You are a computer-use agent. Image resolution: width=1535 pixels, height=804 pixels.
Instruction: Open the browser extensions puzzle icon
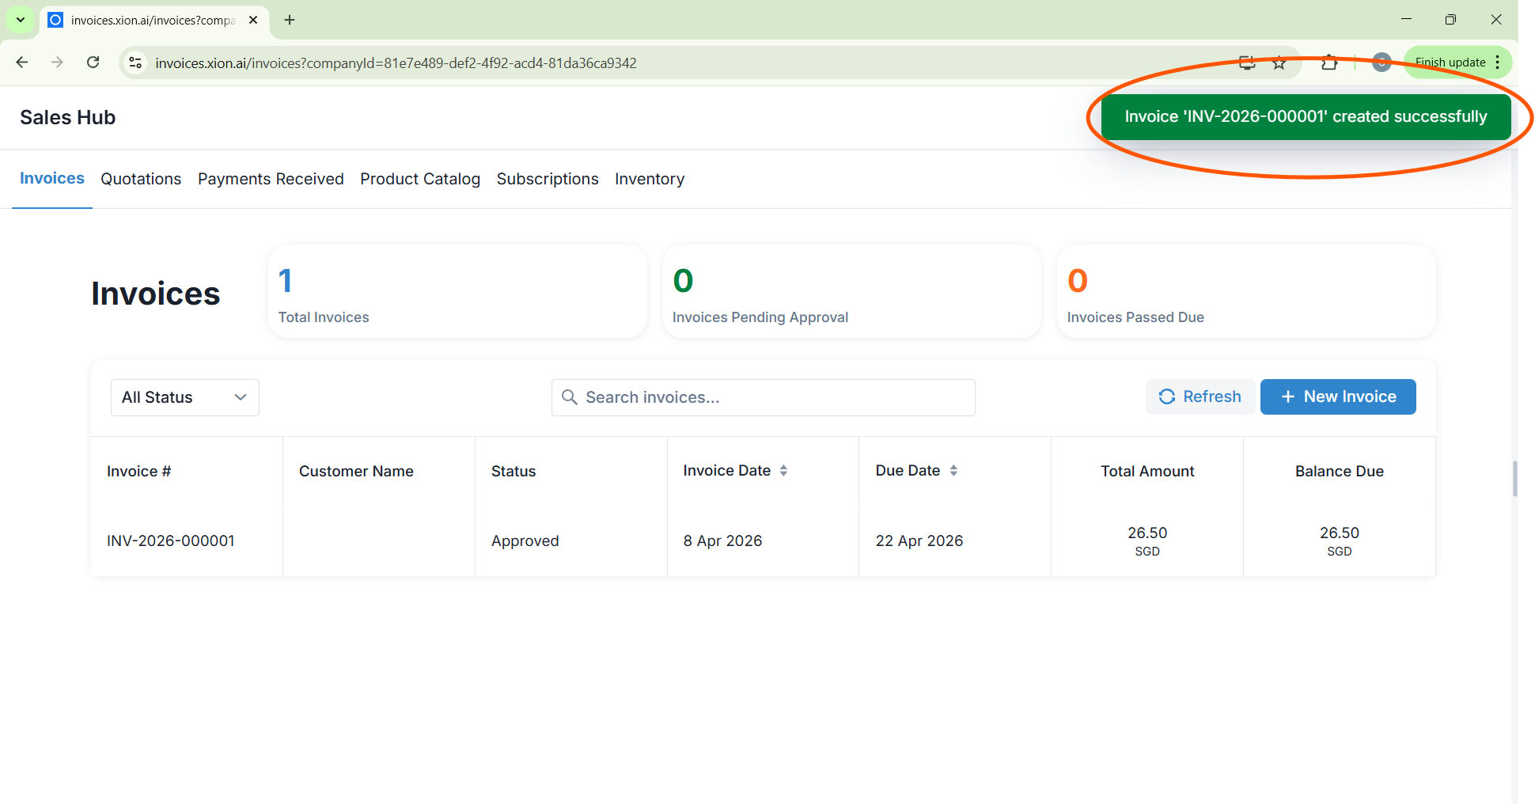[x=1329, y=63]
